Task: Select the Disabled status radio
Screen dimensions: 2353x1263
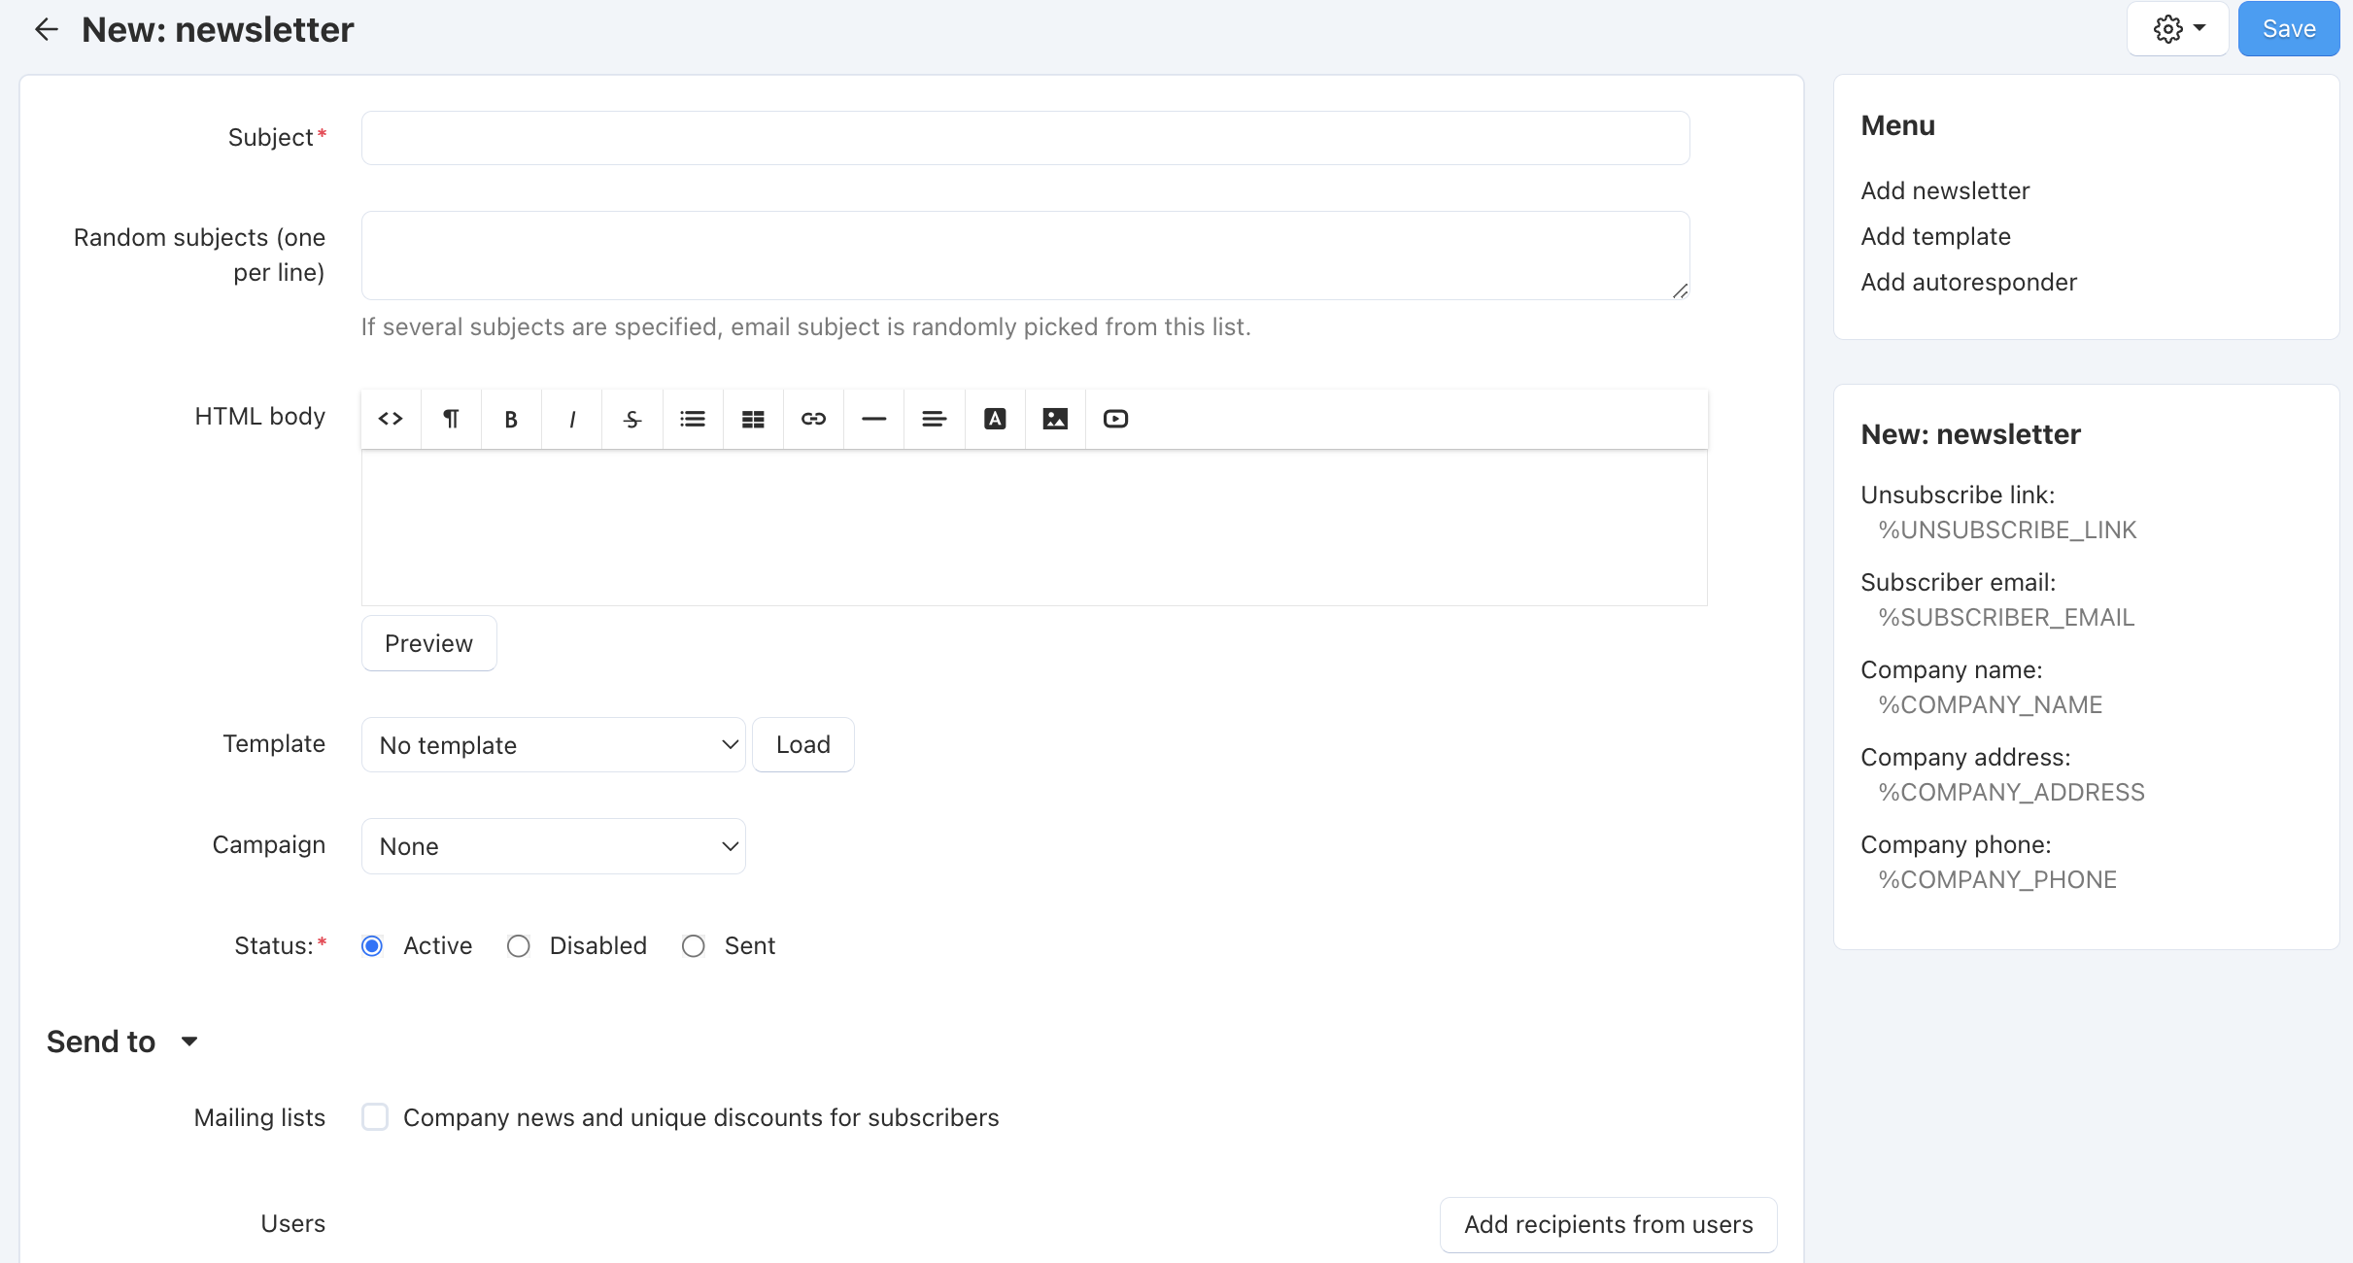Action: point(519,946)
